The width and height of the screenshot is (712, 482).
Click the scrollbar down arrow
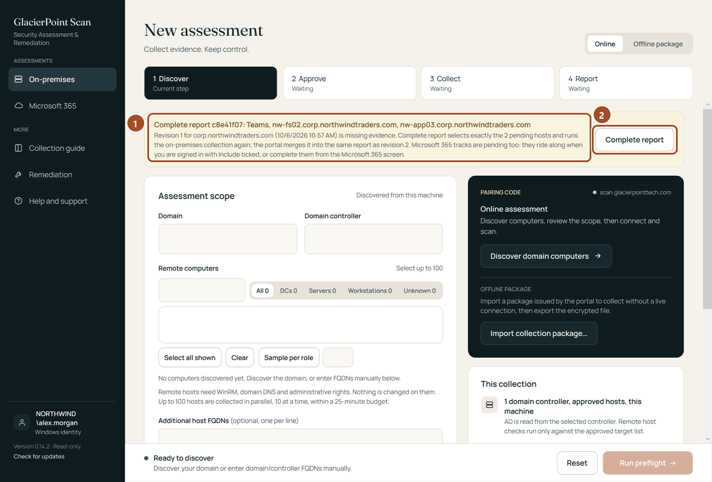708,439
